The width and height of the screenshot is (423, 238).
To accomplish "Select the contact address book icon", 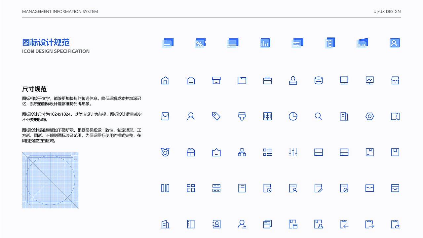I will pyautogui.click(x=216, y=224).
